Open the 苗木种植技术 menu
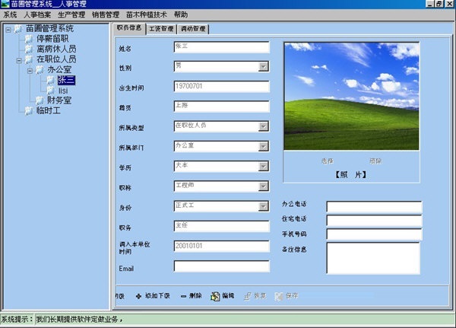This screenshot has width=456, height=328. click(147, 15)
